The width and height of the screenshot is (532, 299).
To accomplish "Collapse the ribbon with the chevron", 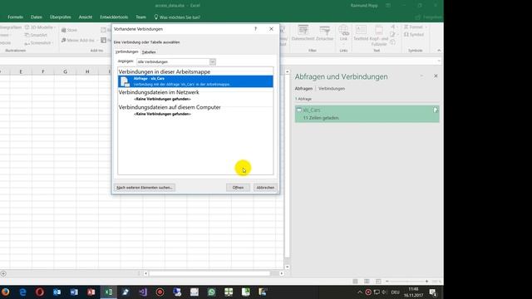I will pos(439,51).
